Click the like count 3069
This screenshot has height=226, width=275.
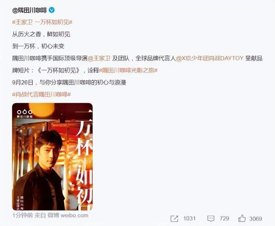pos(255,218)
